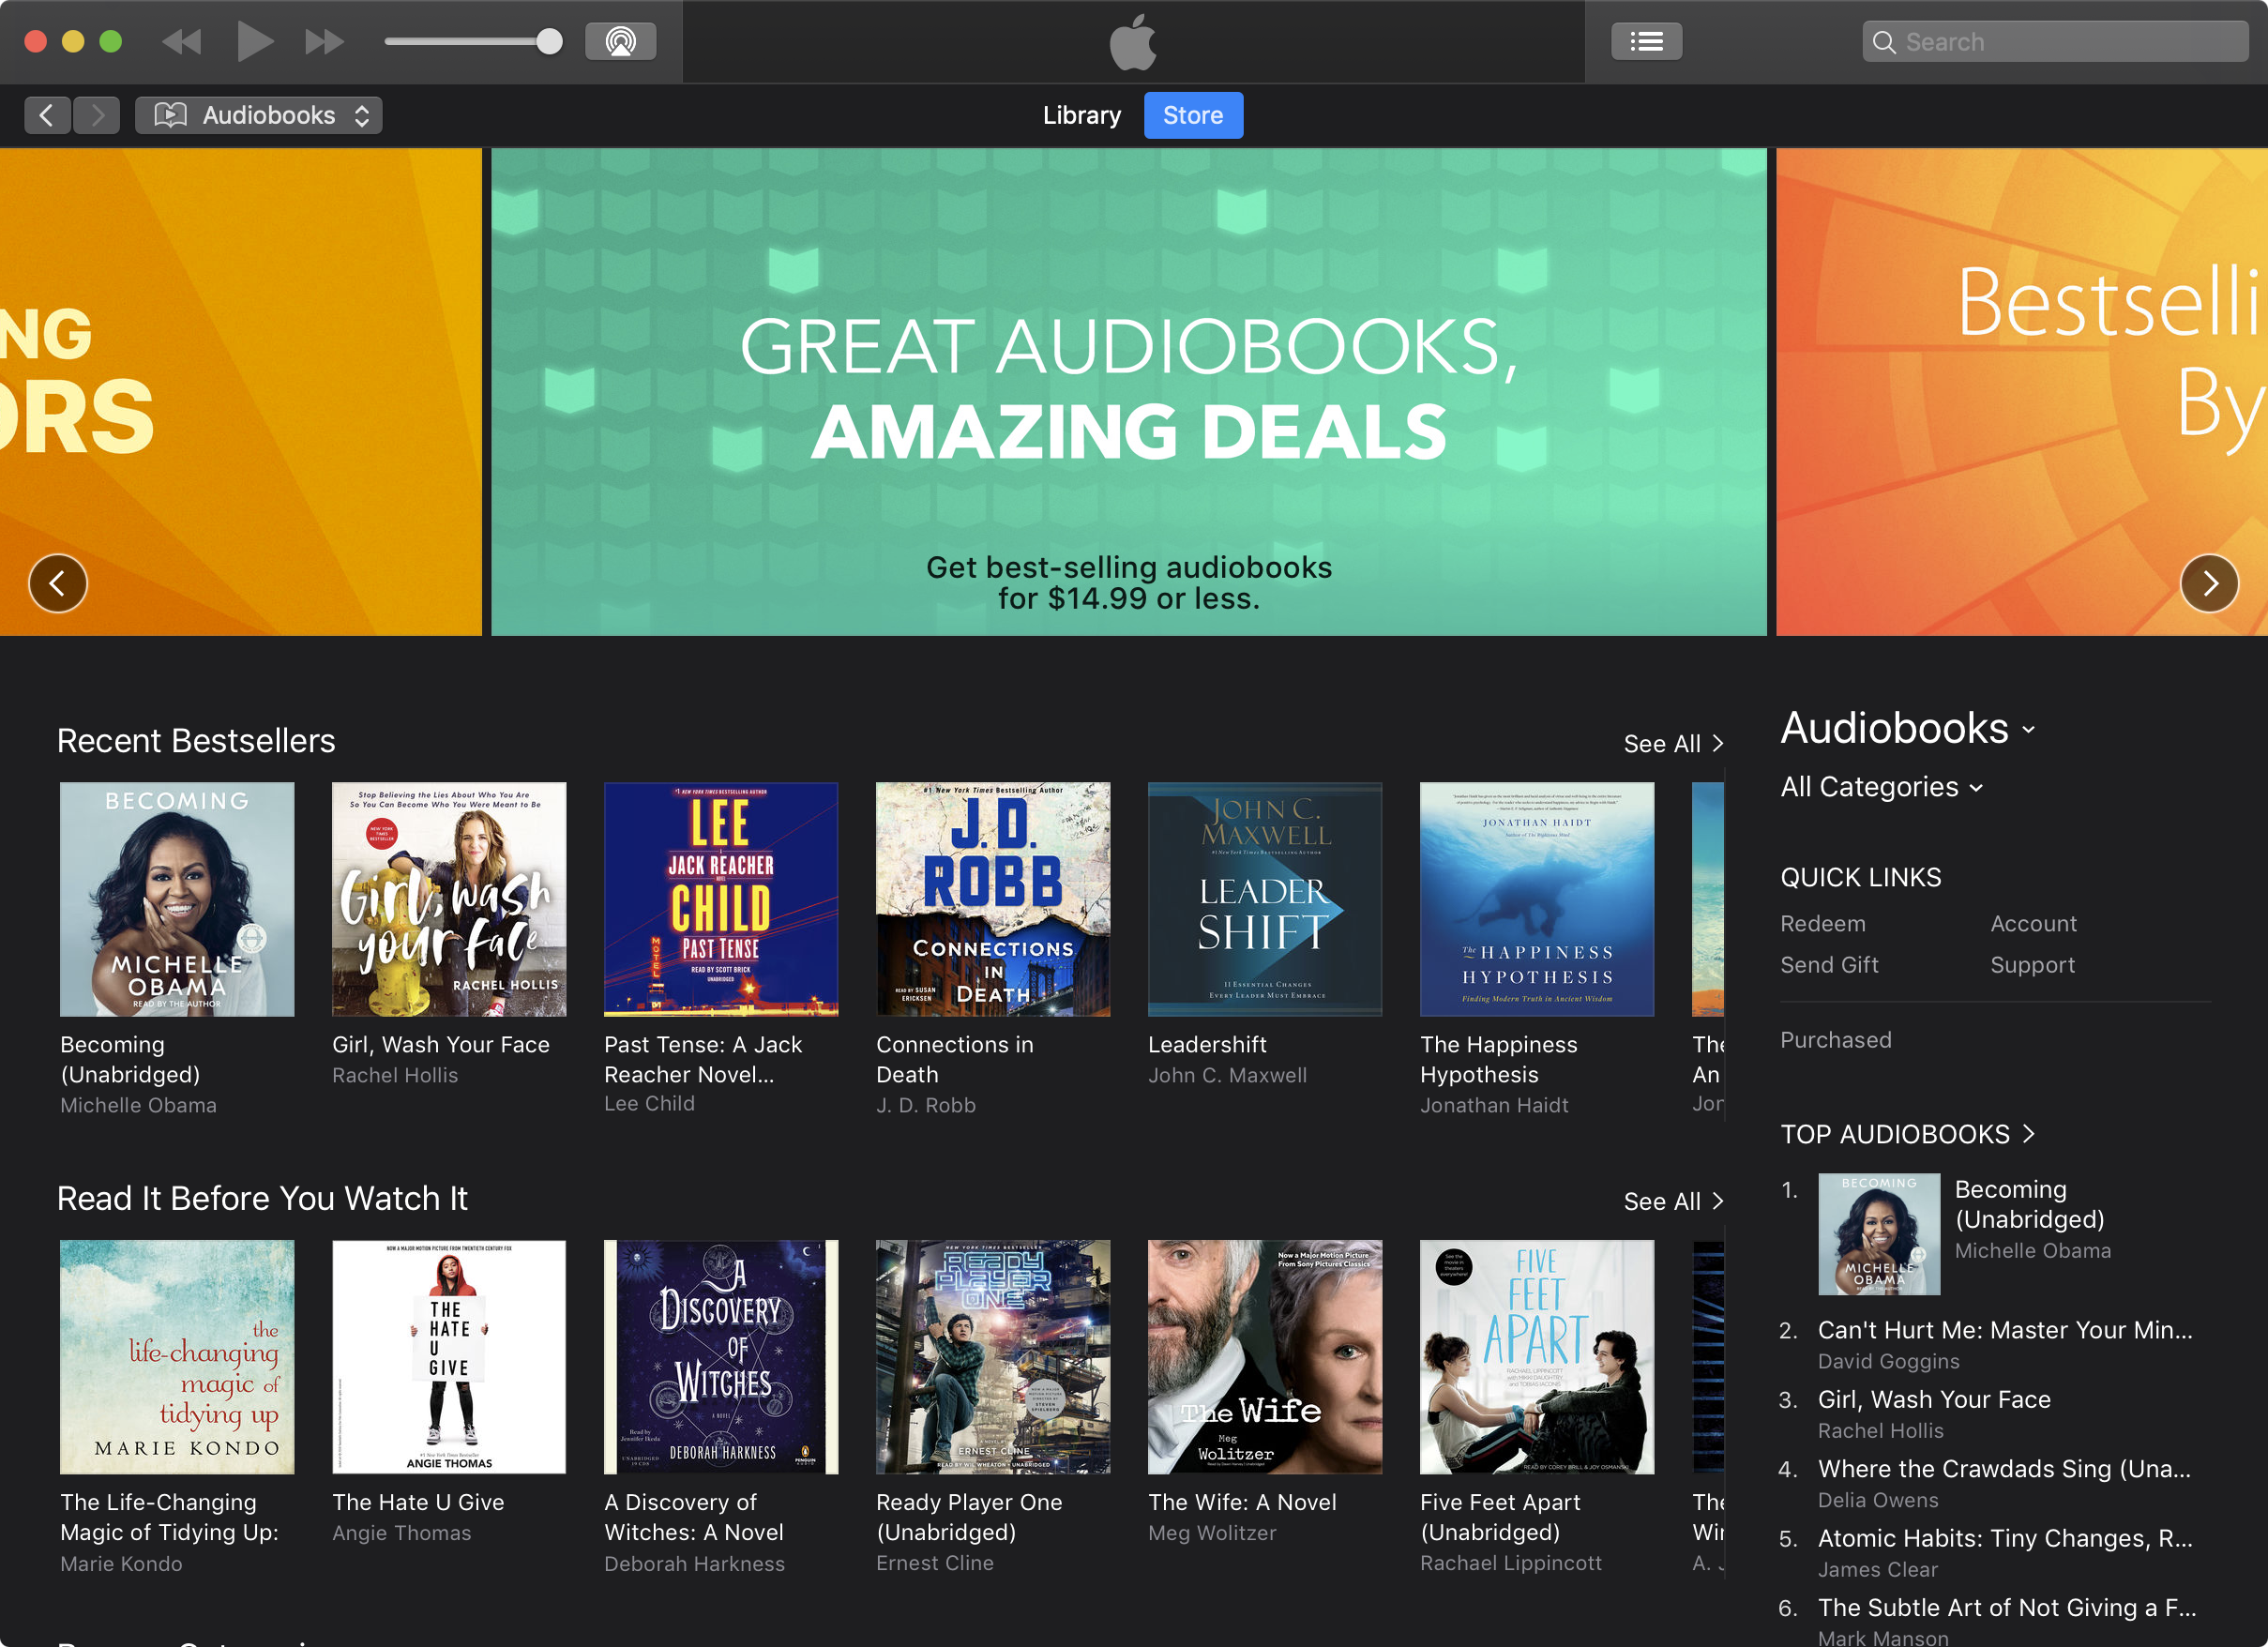
Task: Click the back navigation arrow icon
Action: pos(46,114)
